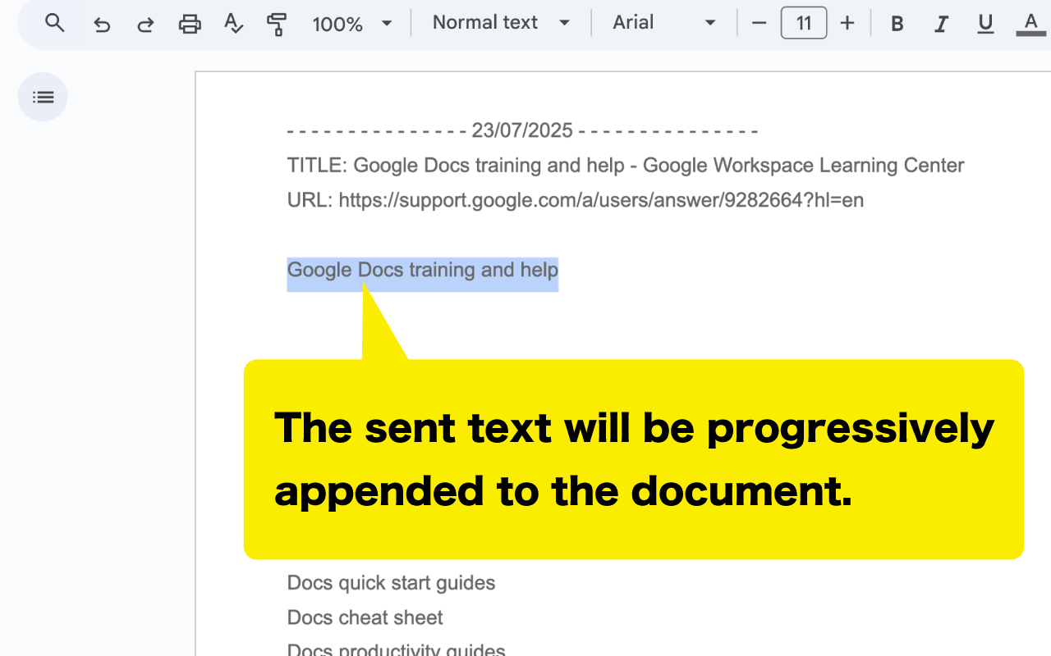
Task: Click the Undo arrow icon
Action: [x=102, y=24]
